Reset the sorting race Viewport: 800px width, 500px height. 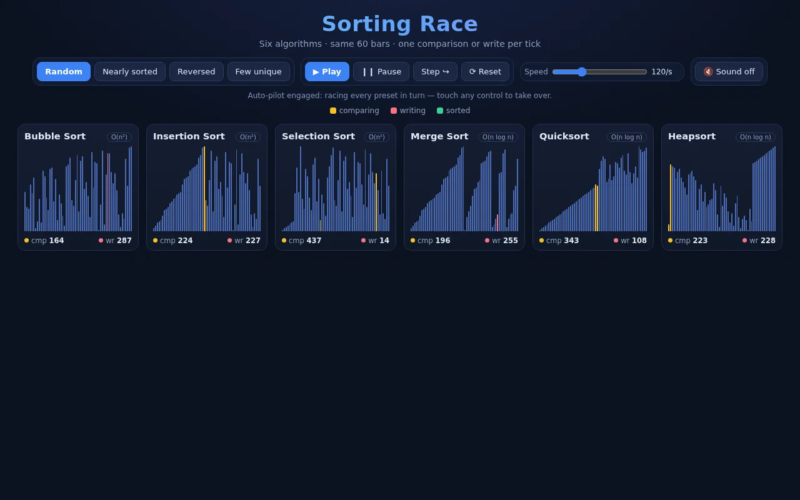point(485,71)
